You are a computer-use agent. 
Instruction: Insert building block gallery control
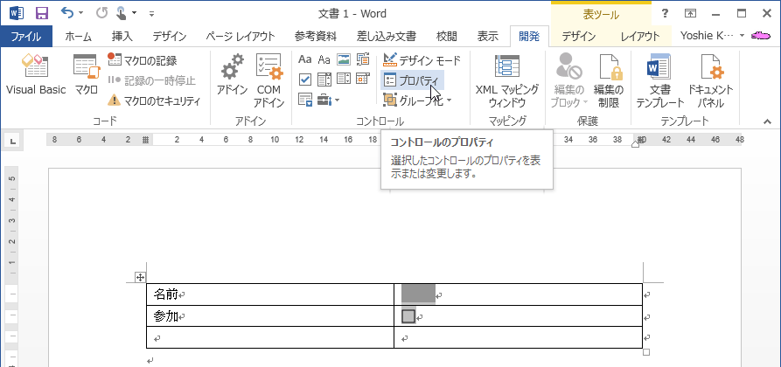click(x=363, y=60)
